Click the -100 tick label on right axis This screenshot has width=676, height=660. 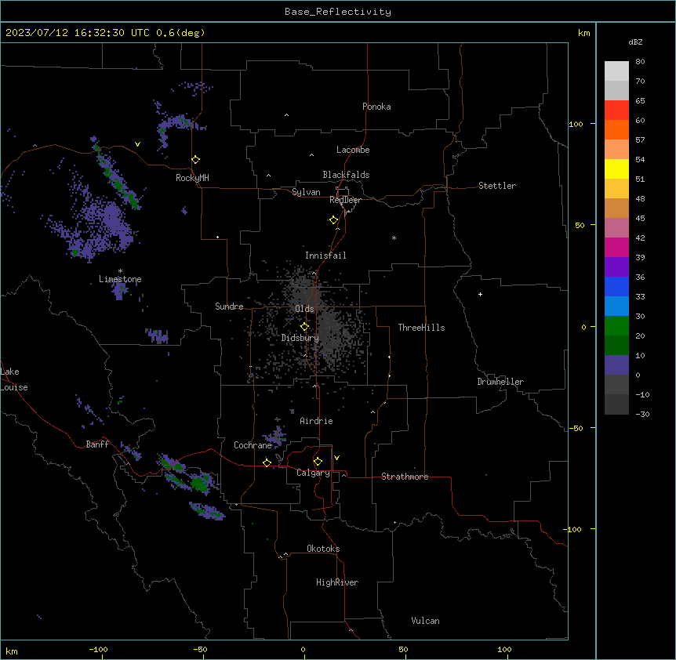coord(573,529)
